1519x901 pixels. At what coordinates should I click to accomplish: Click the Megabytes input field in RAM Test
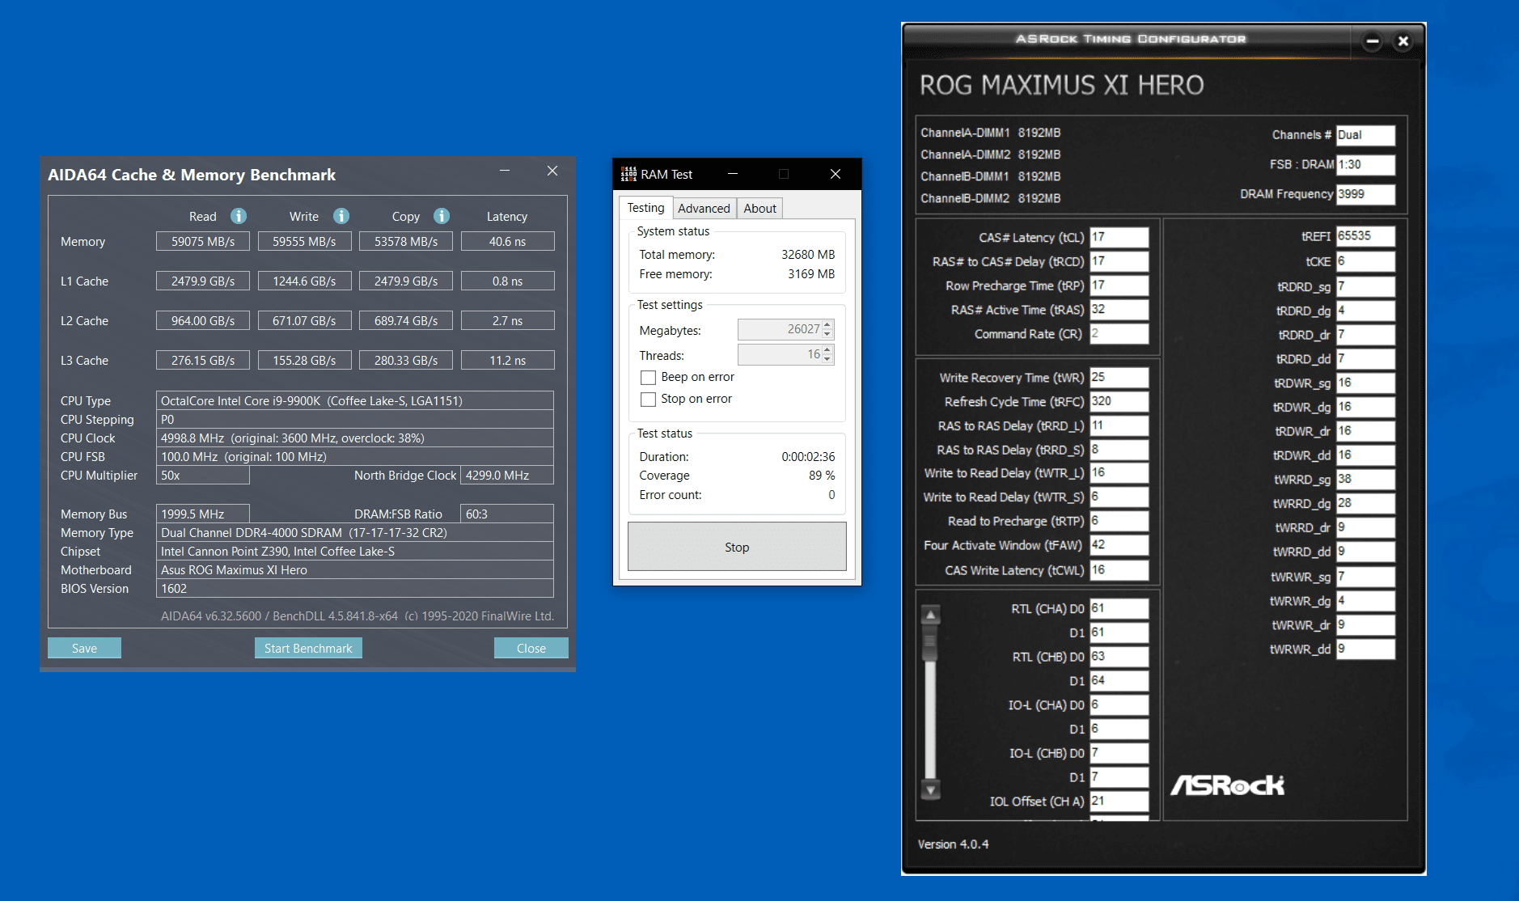point(780,329)
